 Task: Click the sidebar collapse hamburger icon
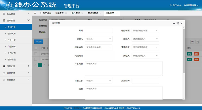click(x=35, y=13)
